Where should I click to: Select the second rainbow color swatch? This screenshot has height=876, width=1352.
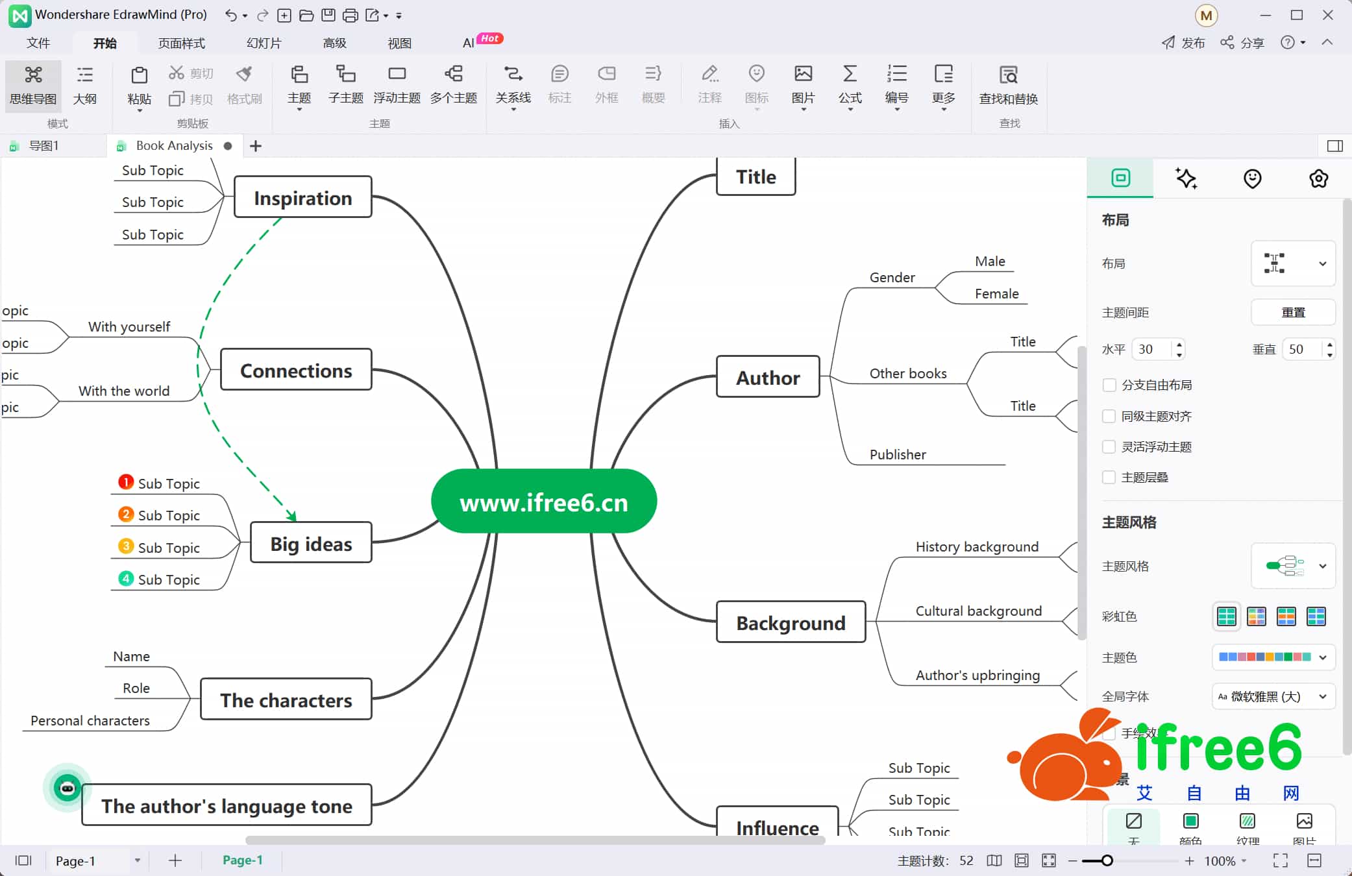pos(1256,616)
